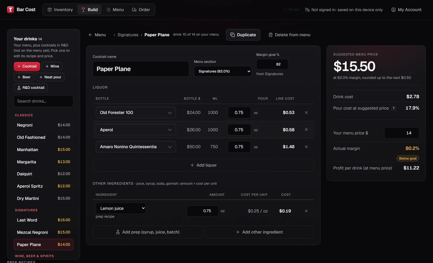This screenshot has width=433, height=263.
Task: Remove the Aperol liquor row
Action: [x=306, y=130]
